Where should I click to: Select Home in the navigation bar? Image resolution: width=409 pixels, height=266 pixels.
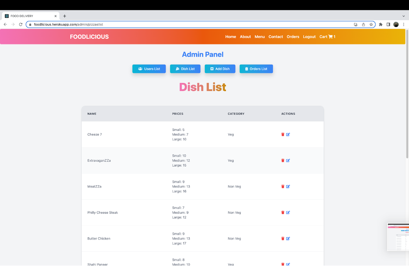click(230, 37)
